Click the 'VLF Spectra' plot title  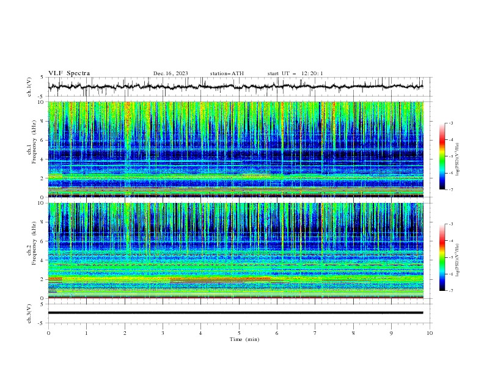tap(69, 73)
